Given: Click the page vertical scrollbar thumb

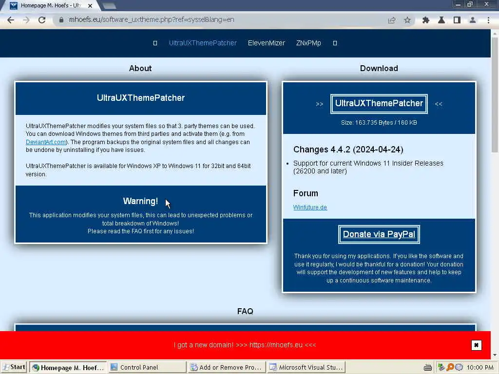Looking at the screenshot, I should coord(495,95).
